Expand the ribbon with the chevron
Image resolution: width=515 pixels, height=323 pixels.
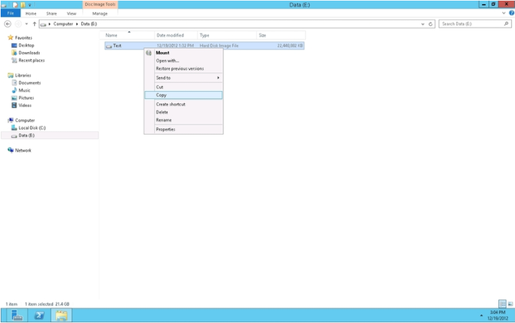(504, 13)
